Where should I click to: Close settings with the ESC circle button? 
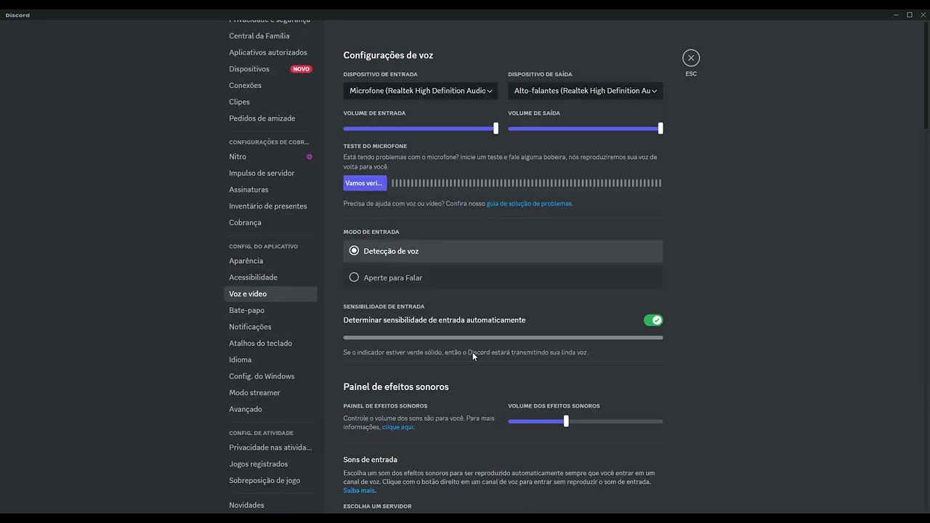coord(691,58)
